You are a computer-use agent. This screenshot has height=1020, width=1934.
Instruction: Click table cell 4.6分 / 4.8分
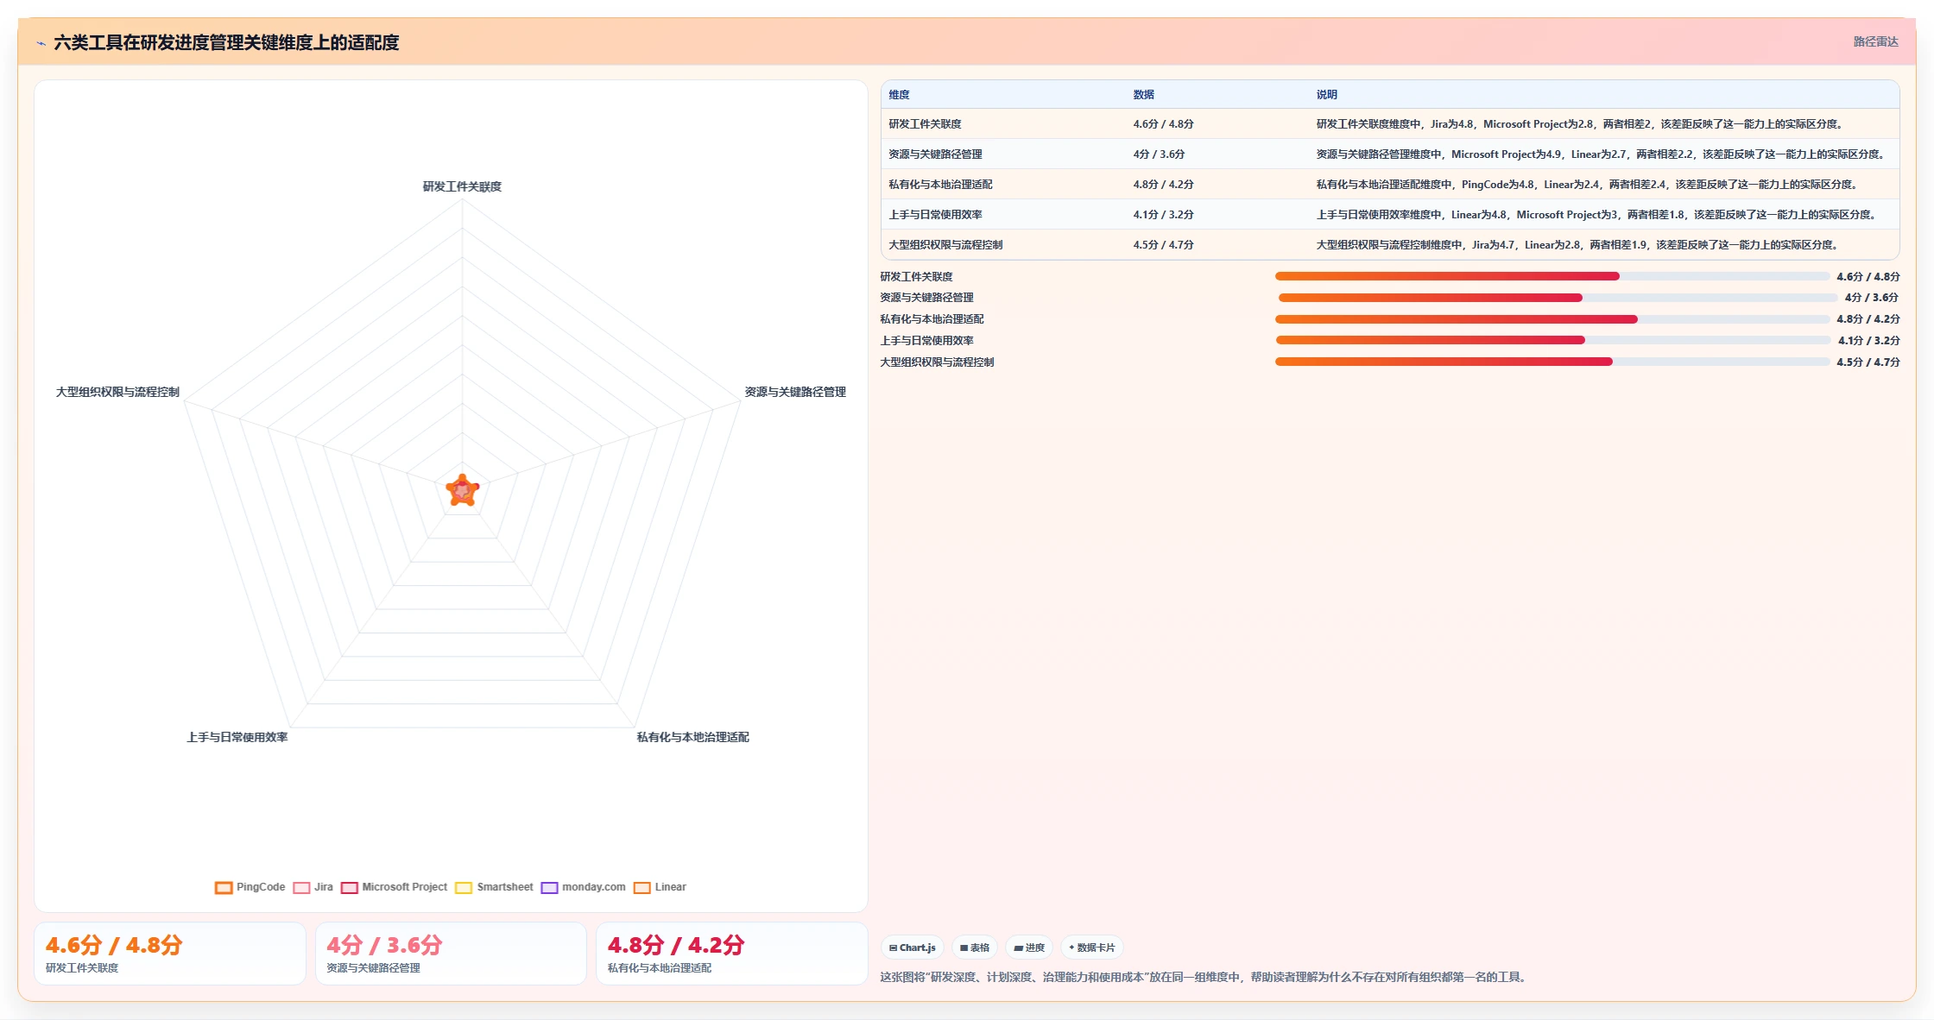(x=1163, y=124)
